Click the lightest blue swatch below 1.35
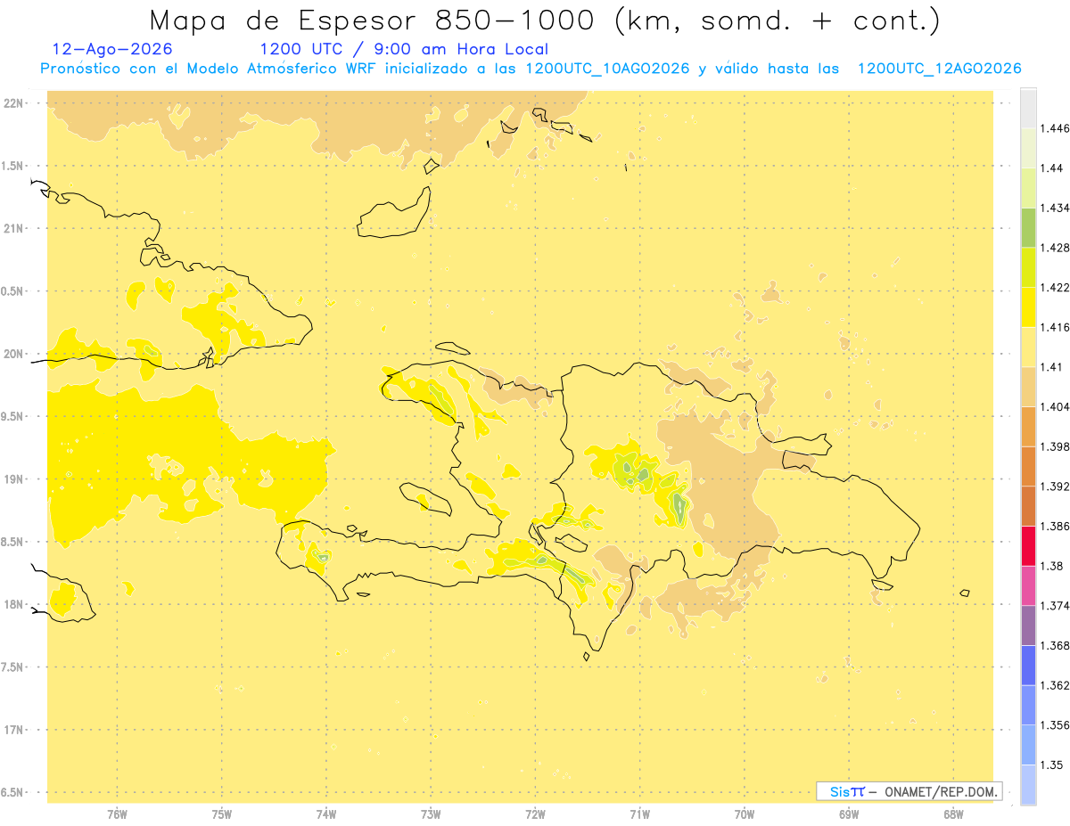The width and height of the screenshot is (1070, 826). click(x=1028, y=785)
